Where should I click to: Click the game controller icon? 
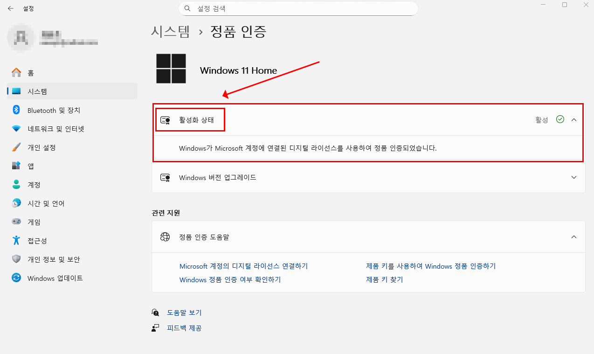(16, 222)
